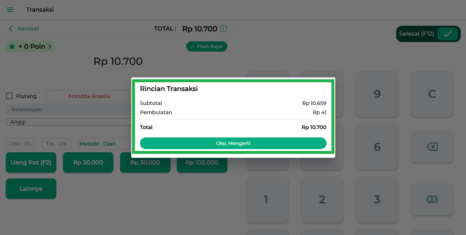Click the cash banknote icon key
Screen dimensions: 466x235
[432, 199]
